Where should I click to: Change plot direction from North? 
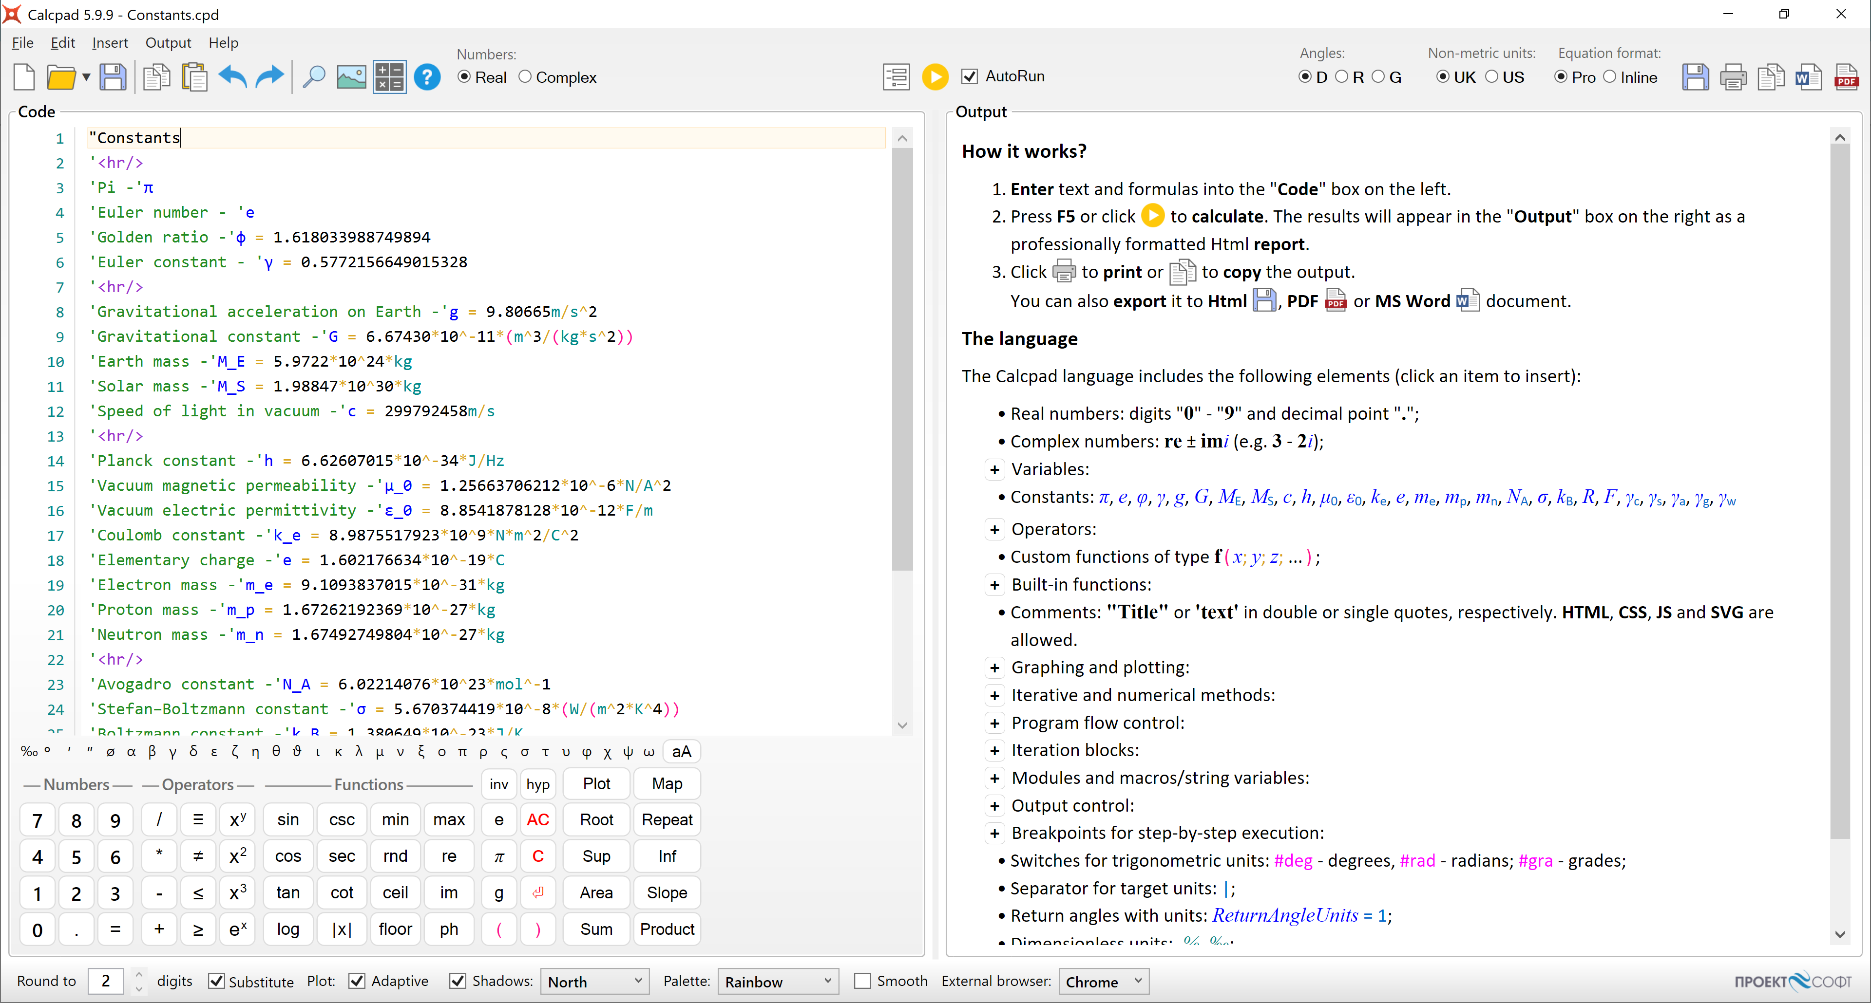pyautogui.click(x=594, y=981)
